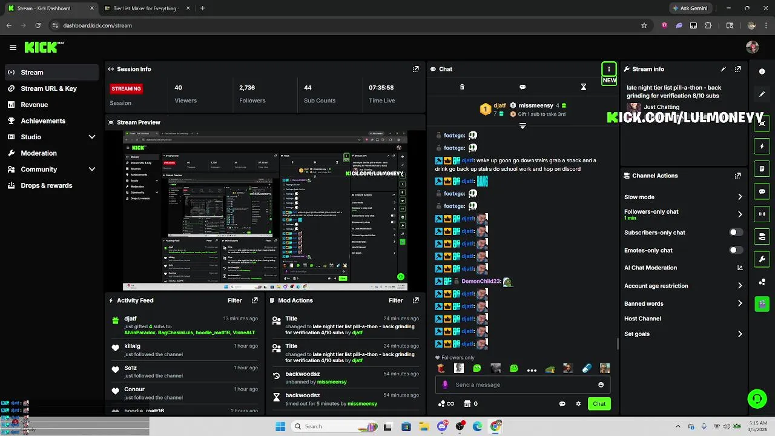The image size is (775, 436).
Task: Open Slow mode settings
Action: 684,197
